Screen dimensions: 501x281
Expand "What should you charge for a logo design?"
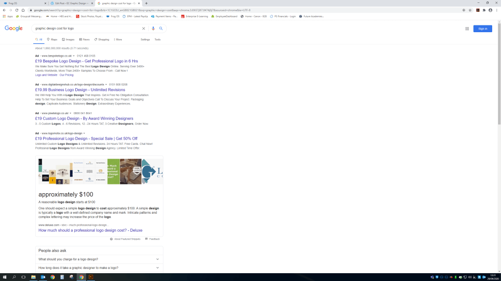pos(99,259)
